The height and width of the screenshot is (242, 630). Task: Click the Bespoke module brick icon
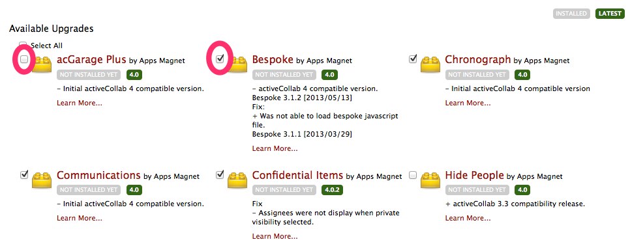237,64
